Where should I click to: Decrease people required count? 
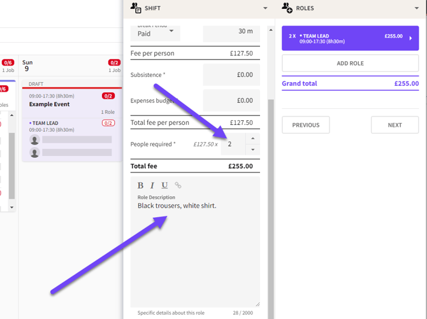point(253,150)
